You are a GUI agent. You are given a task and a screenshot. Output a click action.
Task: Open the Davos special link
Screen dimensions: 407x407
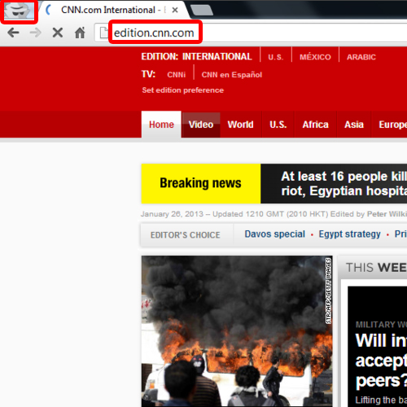[x=274, y=234]
